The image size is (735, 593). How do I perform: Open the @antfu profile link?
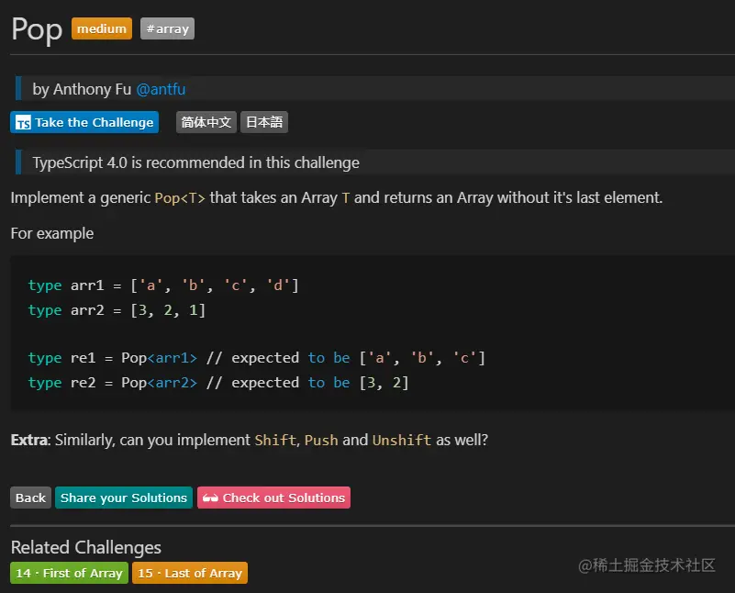point(161,89)
